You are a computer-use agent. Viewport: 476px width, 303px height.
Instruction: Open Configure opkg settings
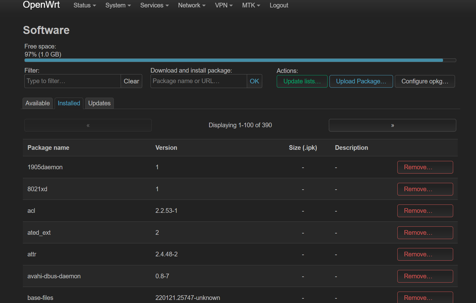pos(424,81)
